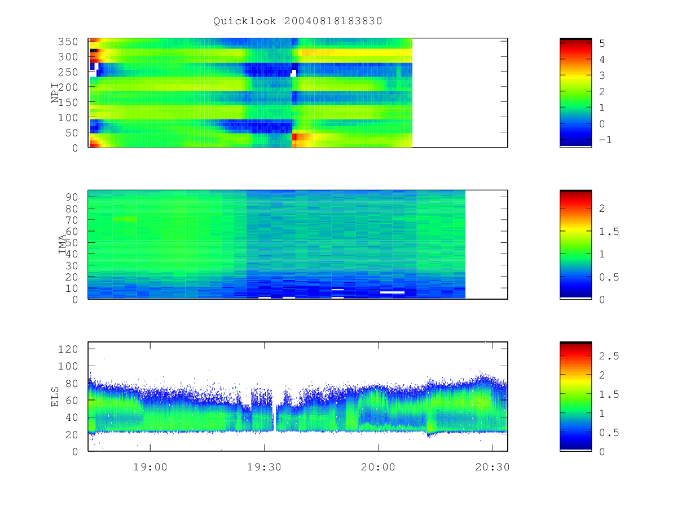Click the ELS color scale bar
The width and height of the screenshot is (677, 507).
click(575, 396)
